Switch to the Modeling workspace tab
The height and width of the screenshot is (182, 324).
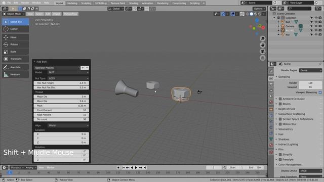[72, 3]
